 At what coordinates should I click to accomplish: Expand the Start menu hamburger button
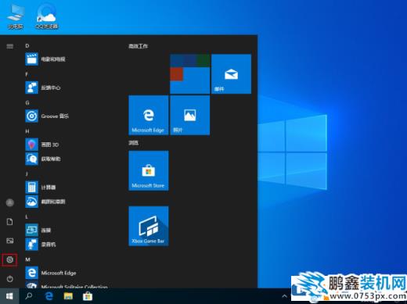click(9, 46)
